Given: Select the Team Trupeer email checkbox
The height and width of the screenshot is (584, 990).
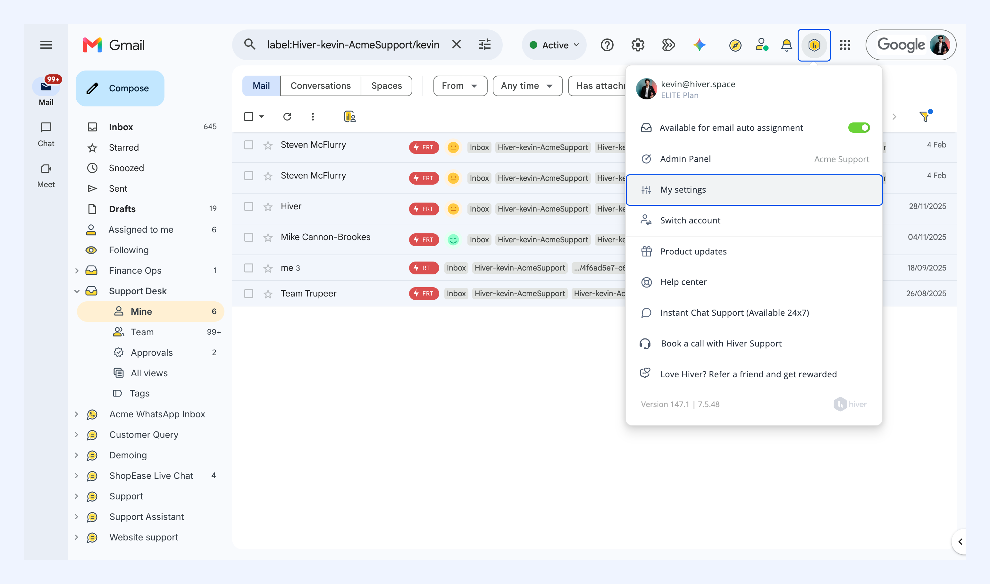Looking at the screenshot, I should pos(249,294).
